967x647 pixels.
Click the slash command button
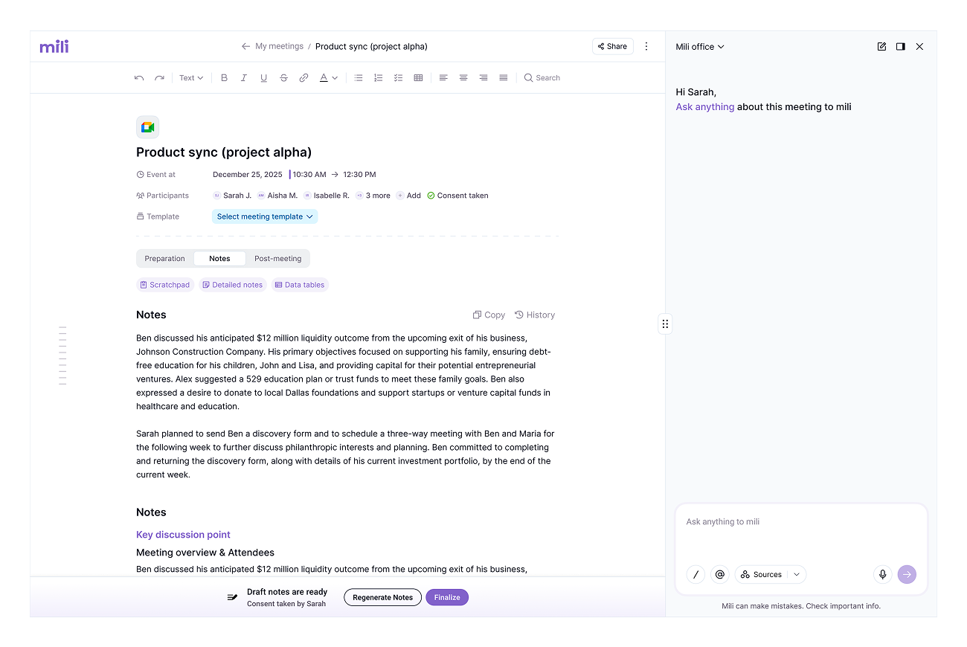click(695, 574)
